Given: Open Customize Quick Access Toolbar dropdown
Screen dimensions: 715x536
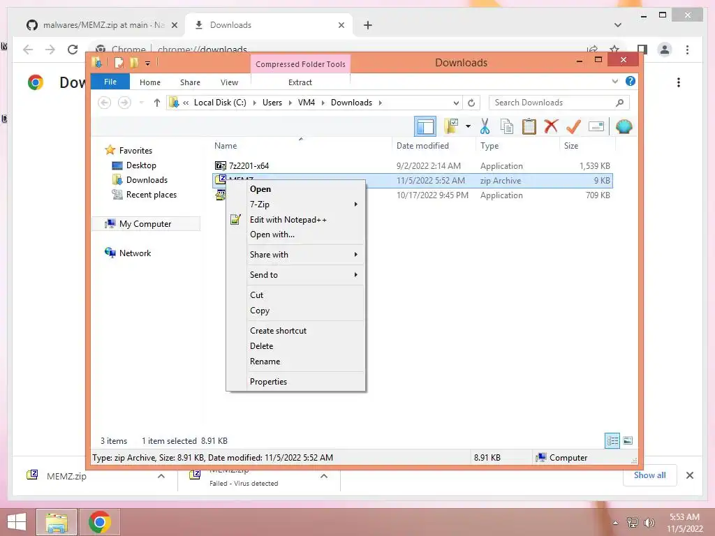Looking at the screenshot, I should [148, 63].
